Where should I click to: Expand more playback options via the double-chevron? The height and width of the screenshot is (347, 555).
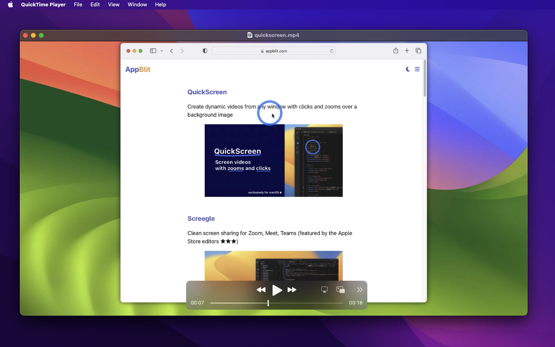tap(359, 289)
